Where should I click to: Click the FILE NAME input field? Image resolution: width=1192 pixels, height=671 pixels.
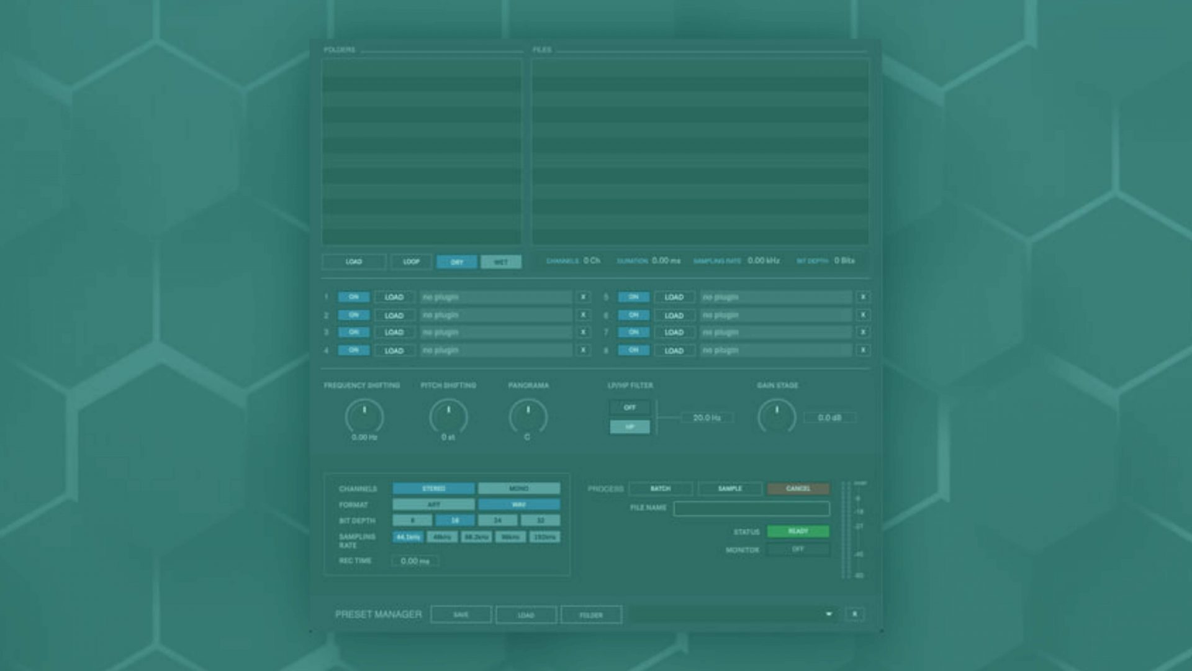pyautogui.click(x=752, y=508)
